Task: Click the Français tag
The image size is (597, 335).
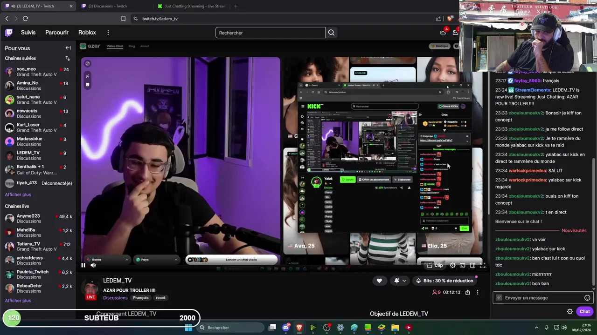Action: 140,298
